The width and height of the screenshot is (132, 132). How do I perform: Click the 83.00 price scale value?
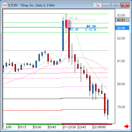121,15
